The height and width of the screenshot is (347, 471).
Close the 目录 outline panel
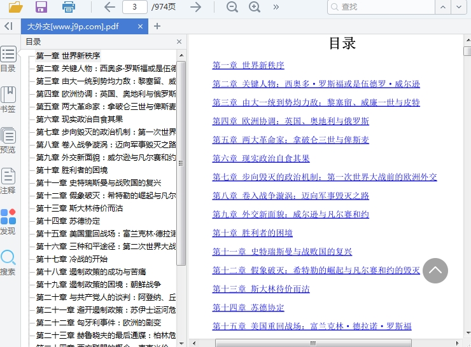coord(179,42)
